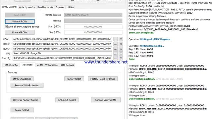Click Repair ExtCsd button
This screenshot has width=212, height=119.
[22, 110]
